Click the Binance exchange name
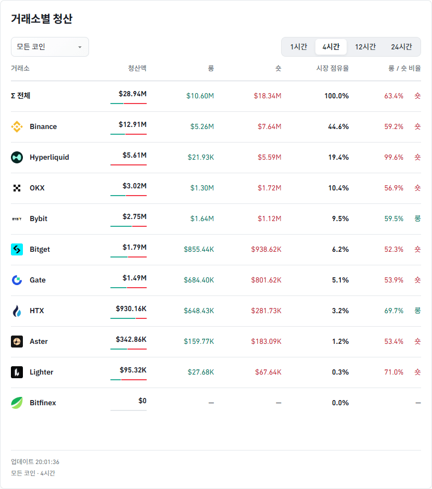The width and height of the screenshot is (432, 489). click(x=43, y=126)
